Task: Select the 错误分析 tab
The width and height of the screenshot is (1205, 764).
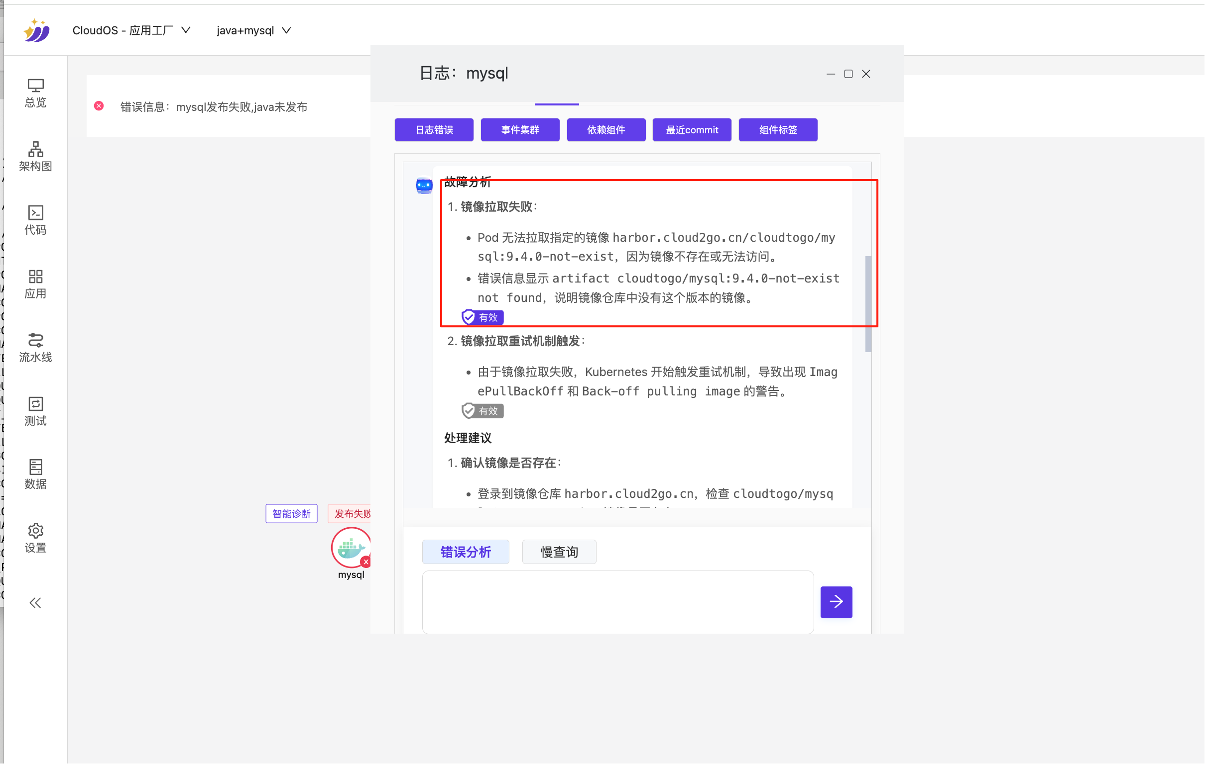Action: point(466,552)
